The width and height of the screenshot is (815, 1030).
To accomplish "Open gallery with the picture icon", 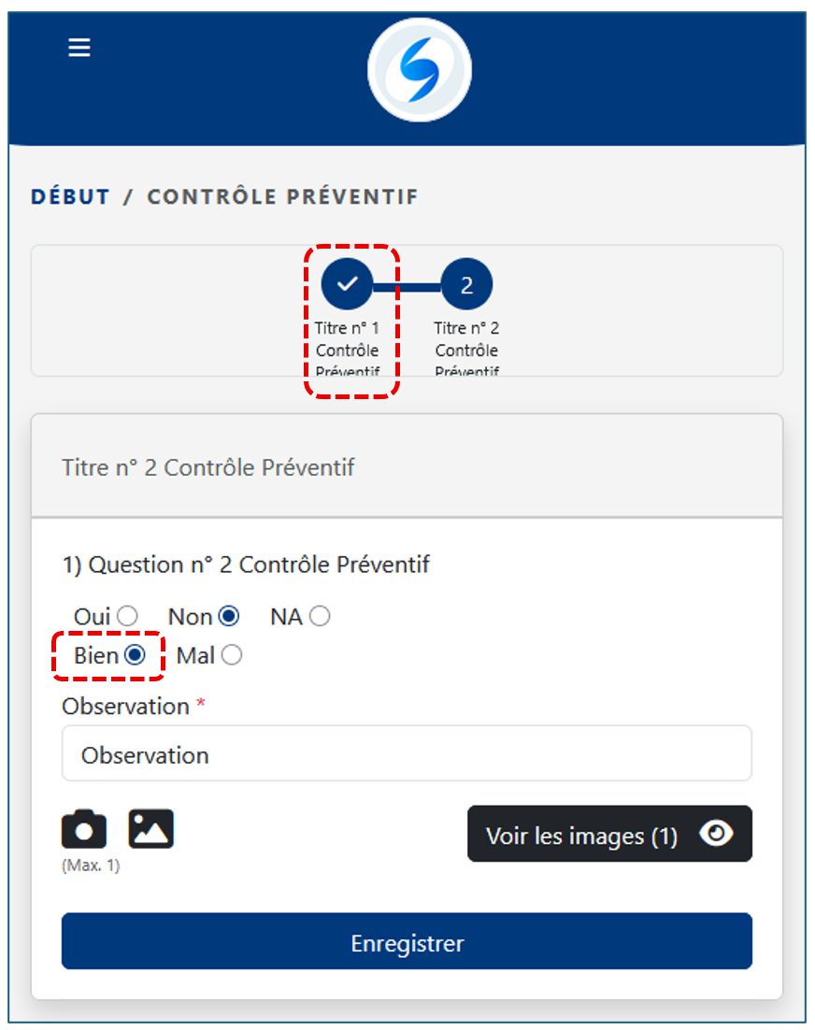I will (151, 829).
